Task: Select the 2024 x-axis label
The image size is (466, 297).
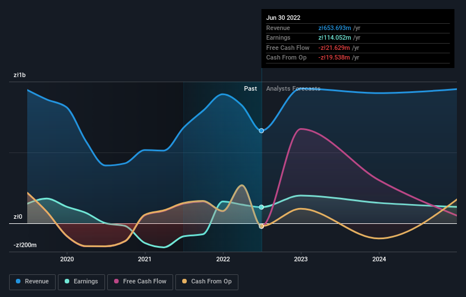Action: pyautogui.click(x=379, y=259)
